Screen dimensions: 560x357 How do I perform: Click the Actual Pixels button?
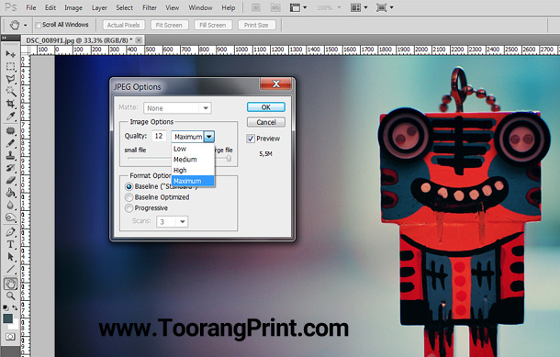(x=124, y=25)
